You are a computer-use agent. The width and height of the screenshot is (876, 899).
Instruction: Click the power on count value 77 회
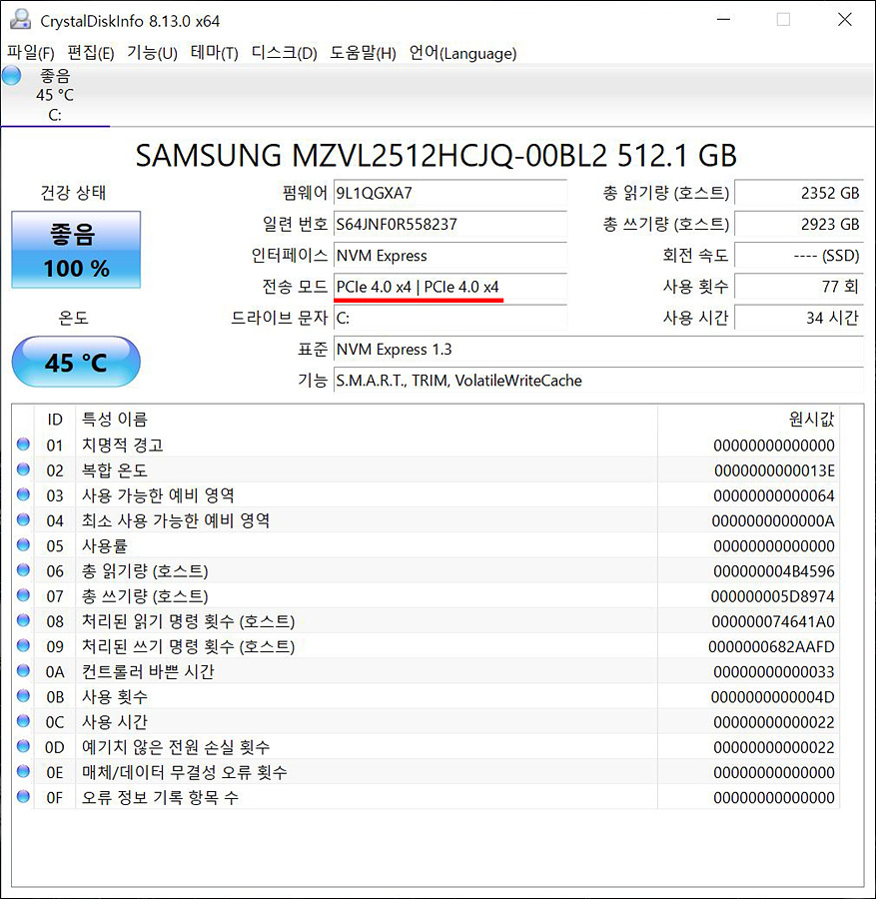[x=799, y=286]
